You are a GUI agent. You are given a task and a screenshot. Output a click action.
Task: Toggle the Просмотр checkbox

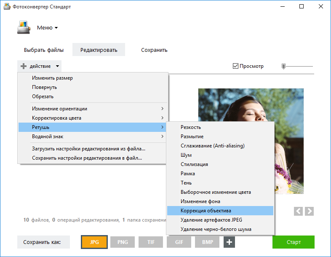(x=235, y=66)
